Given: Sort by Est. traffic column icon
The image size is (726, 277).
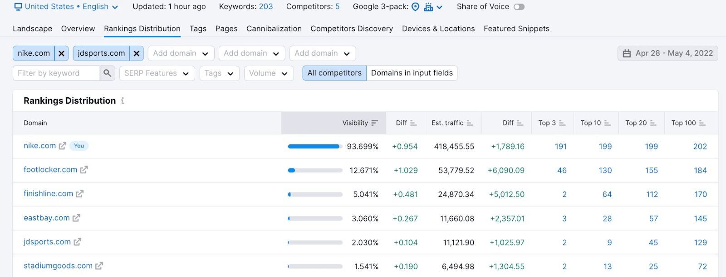Looking at the screenshot, I should 470,123.
